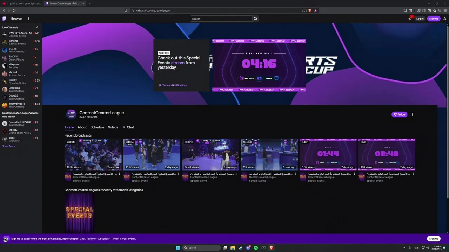Click the top Sign Up button
This screenshot has height=252, width=449.
click(434, 19)
